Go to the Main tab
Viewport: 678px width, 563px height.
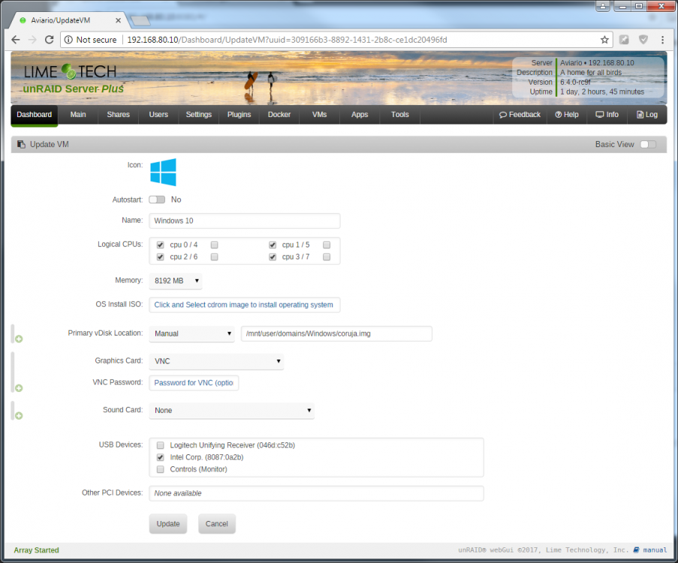tap(78, 115)
